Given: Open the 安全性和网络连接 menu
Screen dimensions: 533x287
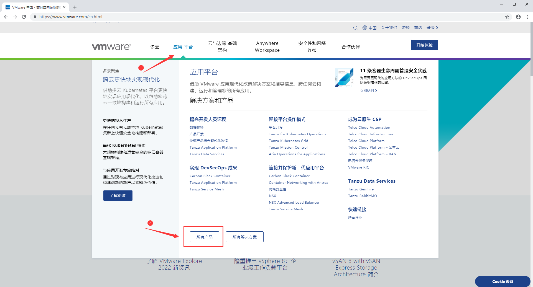Looking at the screenshot, I should pyautogui.click(x=312, y=47).
